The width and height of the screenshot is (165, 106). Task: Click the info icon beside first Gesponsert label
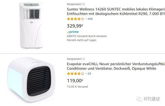84,4
